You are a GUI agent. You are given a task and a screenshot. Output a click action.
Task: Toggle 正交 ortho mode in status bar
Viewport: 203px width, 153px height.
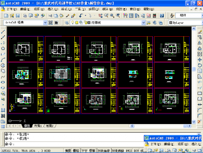pos(84,150)
